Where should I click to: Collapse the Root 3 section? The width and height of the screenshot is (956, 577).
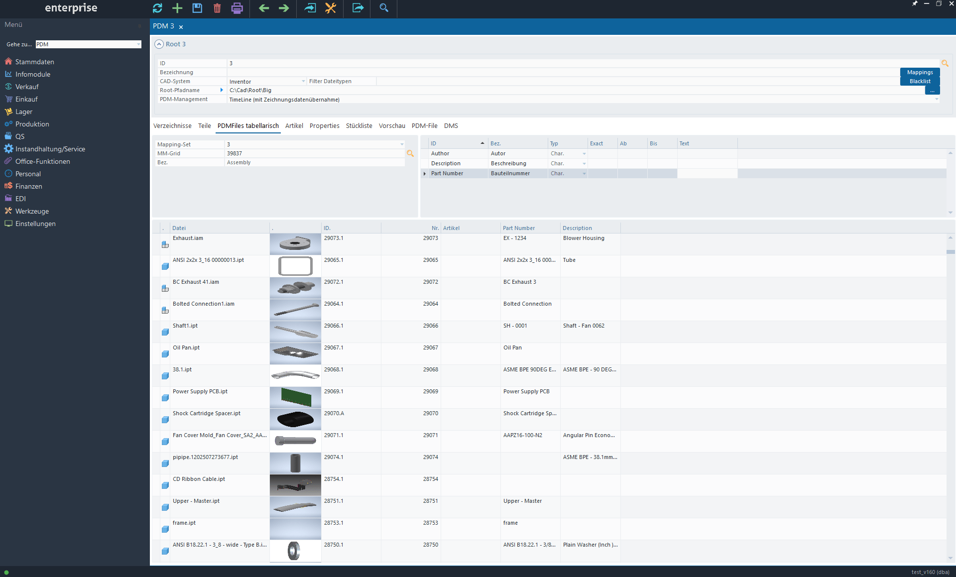point(159,44)
